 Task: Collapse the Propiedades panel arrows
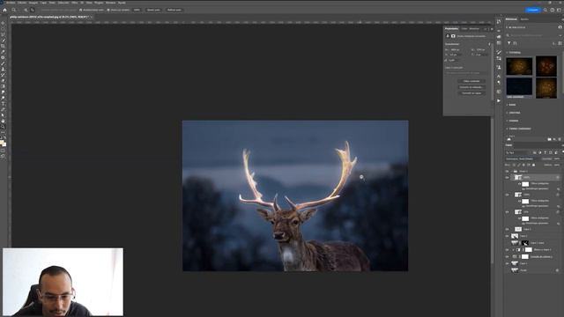(486, 29)
